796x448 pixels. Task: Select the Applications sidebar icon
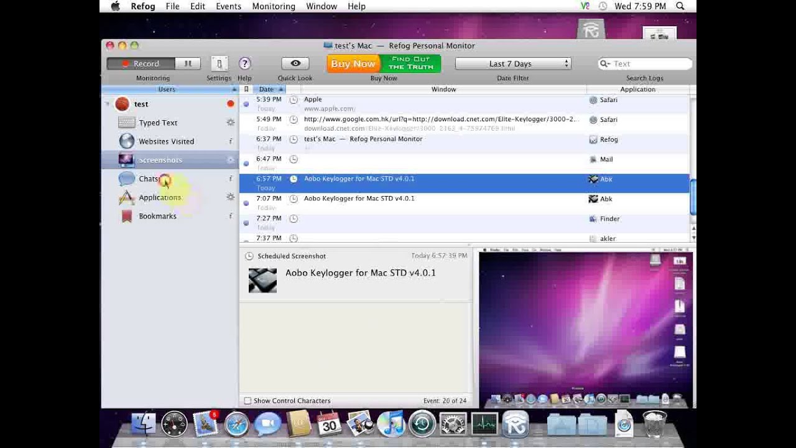(x=127, y=197)
